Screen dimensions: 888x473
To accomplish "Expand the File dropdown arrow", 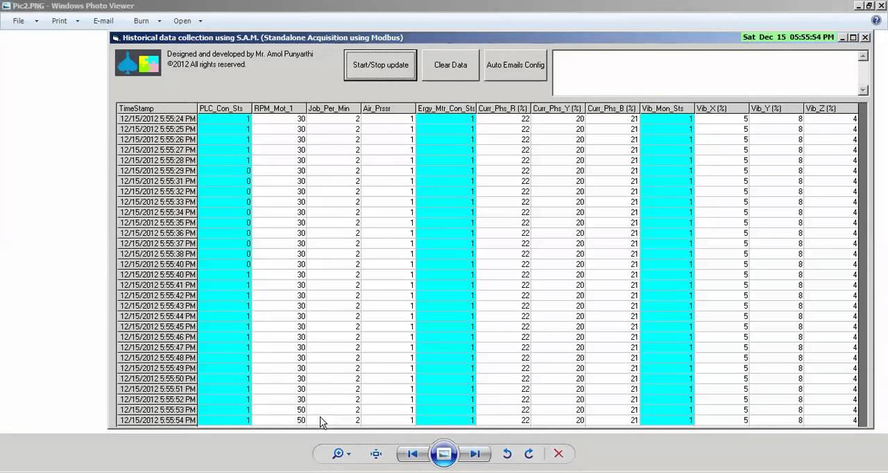I will click(37, 21).
